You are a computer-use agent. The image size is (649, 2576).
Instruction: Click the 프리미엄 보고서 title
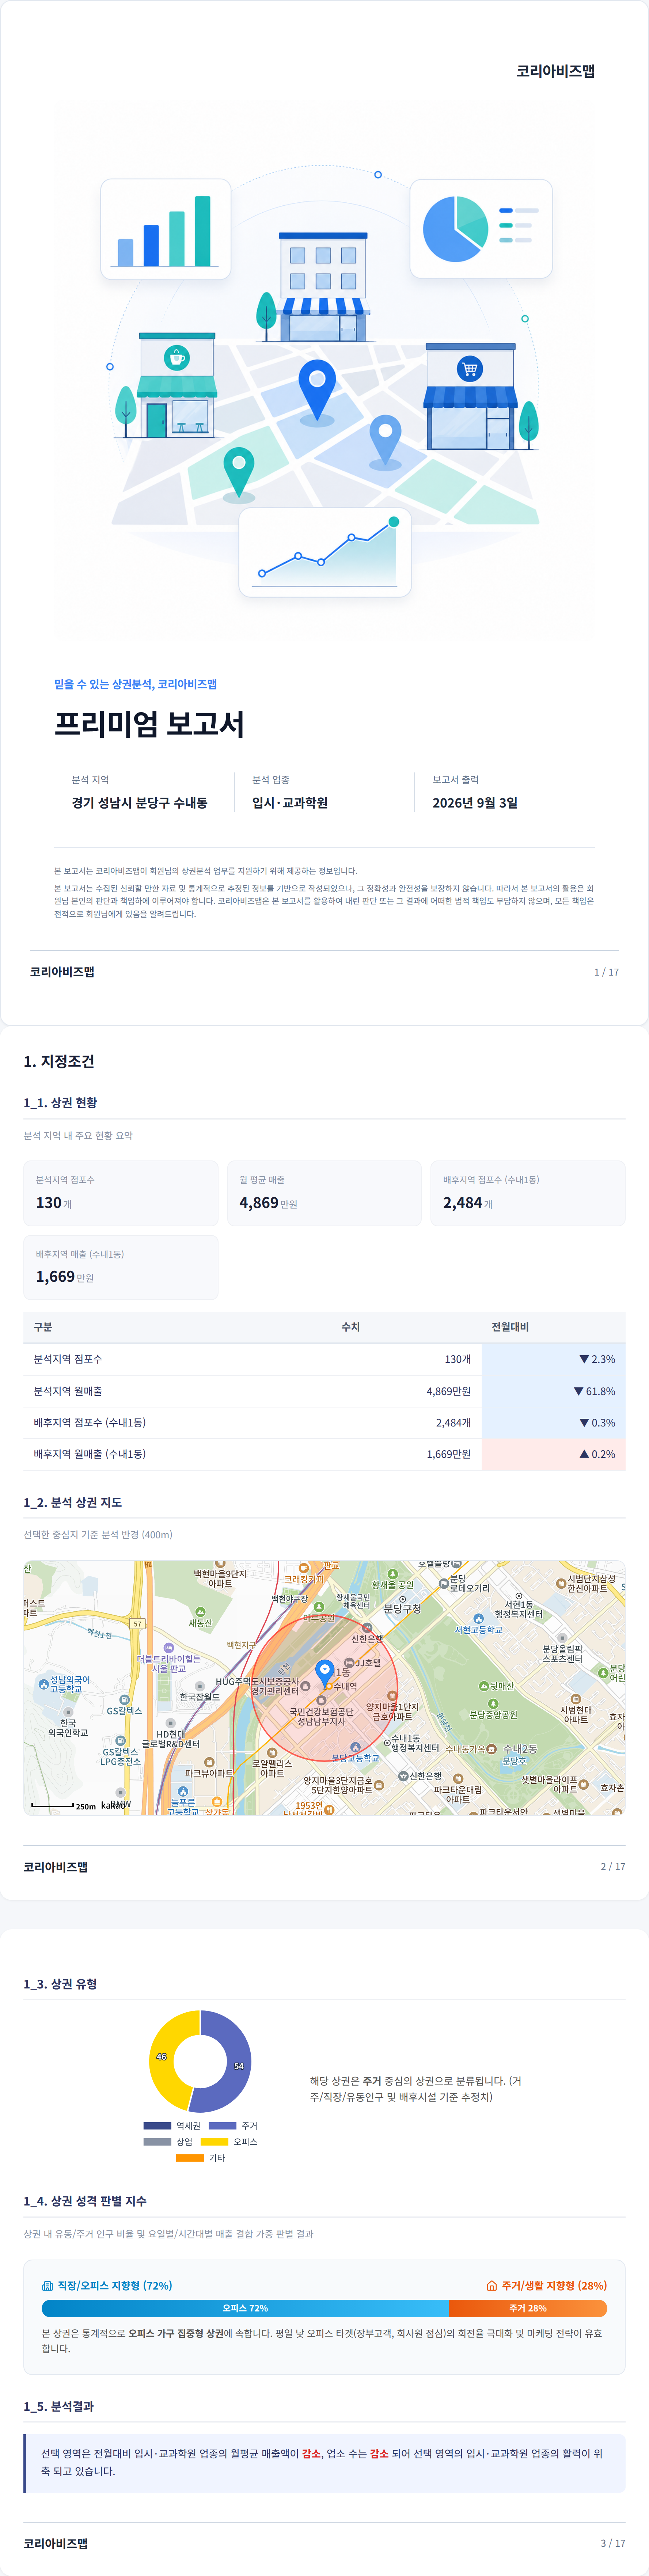click(x=149, y=723)
